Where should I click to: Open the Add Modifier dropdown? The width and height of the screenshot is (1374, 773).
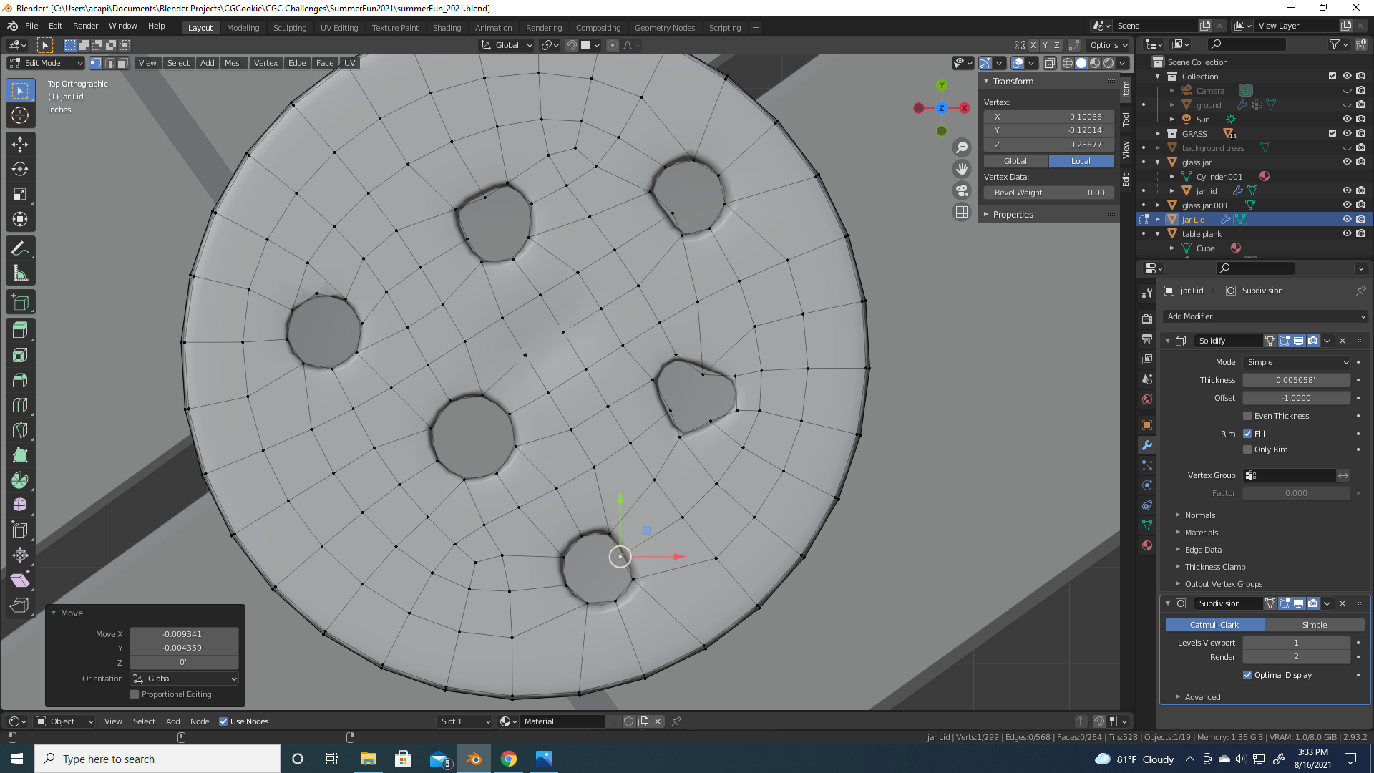coord(1265,316)
